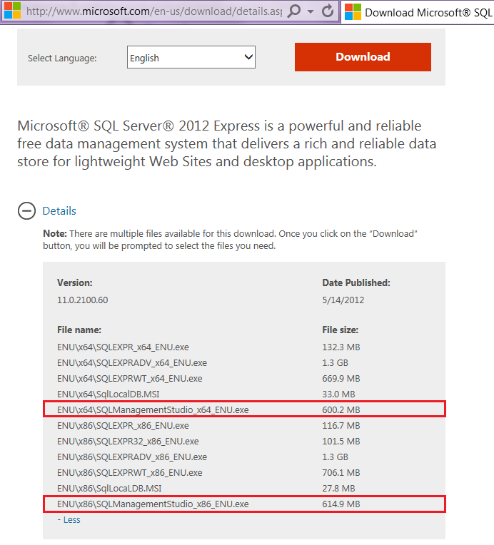Open the address bar autocomplete dropdown arrow

[x=310, y=12]
